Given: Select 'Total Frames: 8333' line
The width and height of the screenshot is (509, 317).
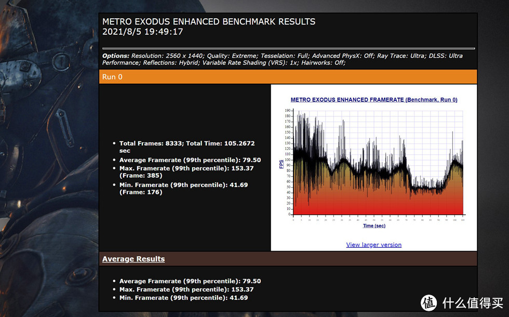Looking at the screenshot, I should click(187, 147).
